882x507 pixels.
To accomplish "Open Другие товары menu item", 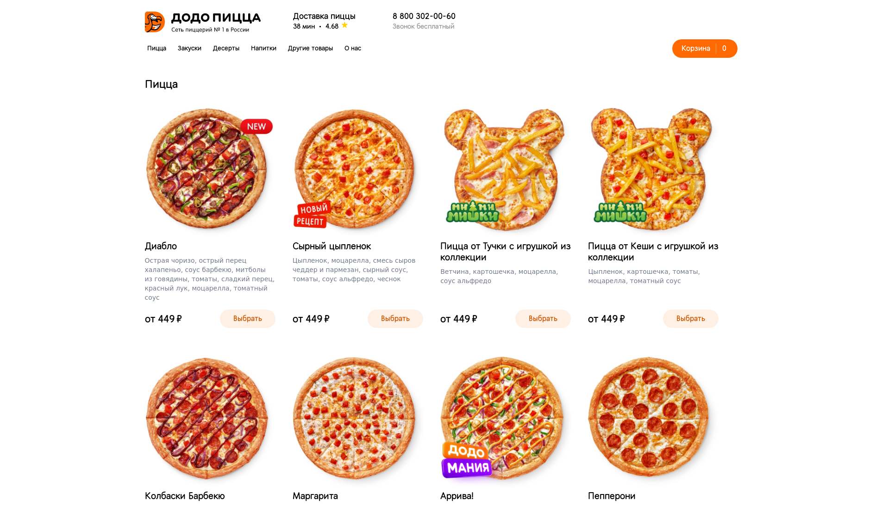I will tap(310, 48).
